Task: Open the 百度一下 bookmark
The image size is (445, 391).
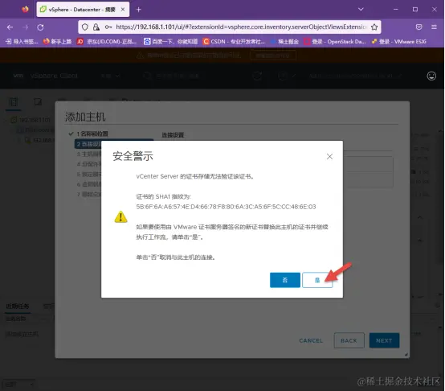Action: [170, 42]
